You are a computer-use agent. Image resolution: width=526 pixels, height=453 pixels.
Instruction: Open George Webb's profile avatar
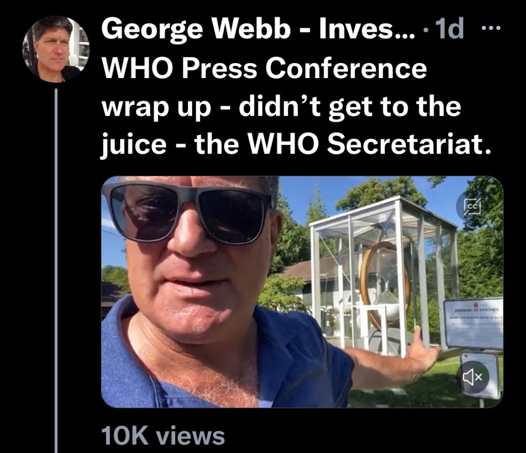point(55,49)
